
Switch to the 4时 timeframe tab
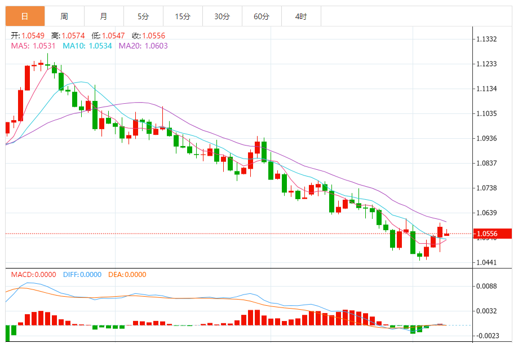coord(301,16)
